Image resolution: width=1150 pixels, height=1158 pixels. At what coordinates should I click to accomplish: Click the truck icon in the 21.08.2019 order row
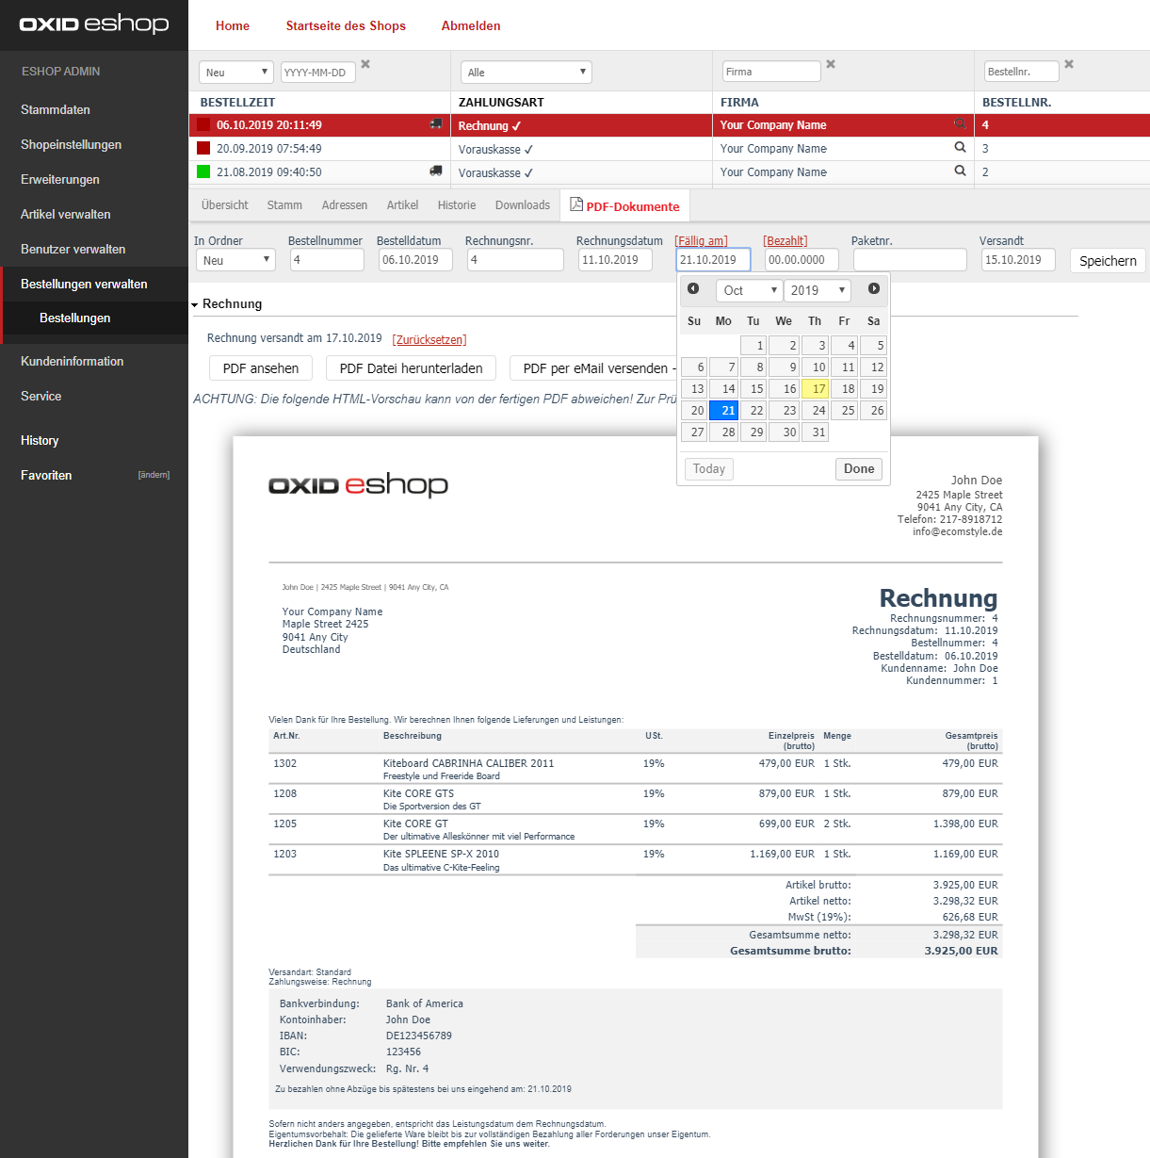(436, 171)
